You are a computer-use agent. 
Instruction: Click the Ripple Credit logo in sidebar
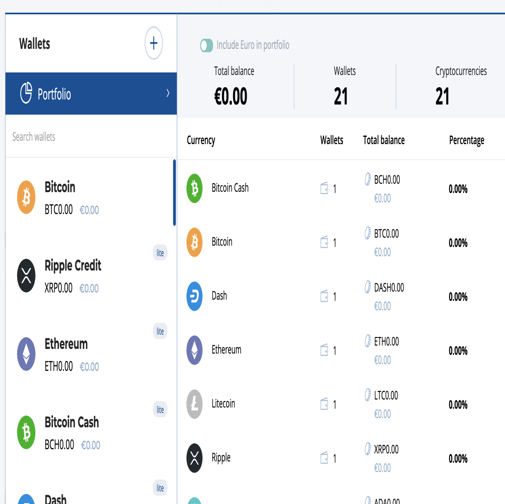click(x=26, y=276)
